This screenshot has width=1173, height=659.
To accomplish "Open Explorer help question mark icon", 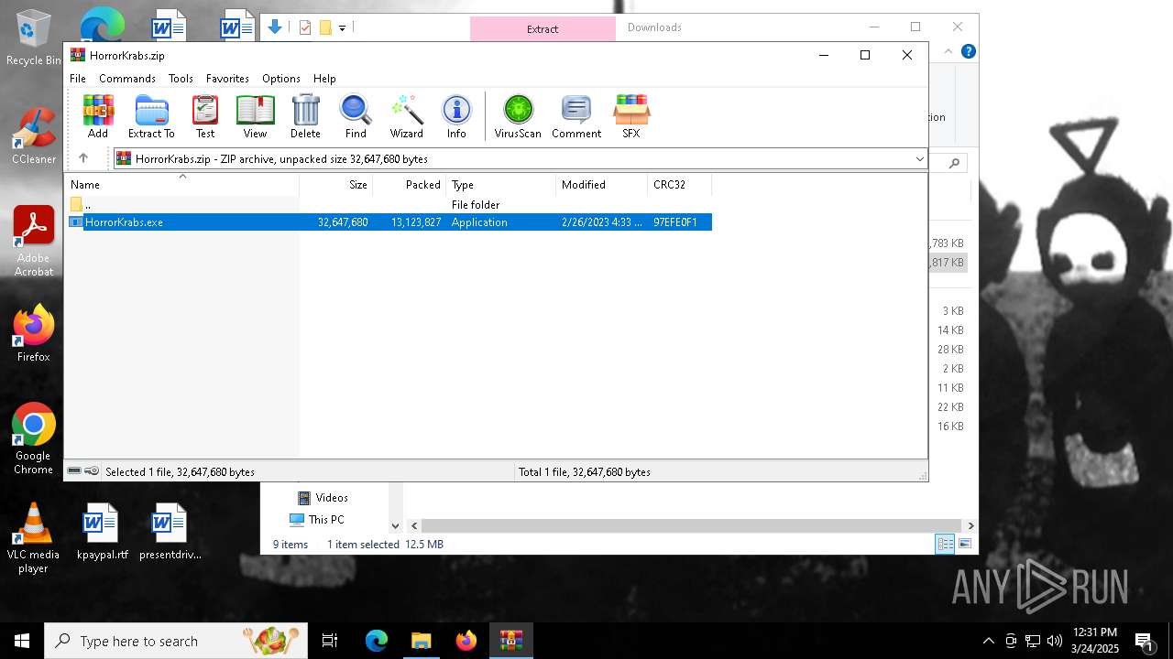I will tap(968, 51).
